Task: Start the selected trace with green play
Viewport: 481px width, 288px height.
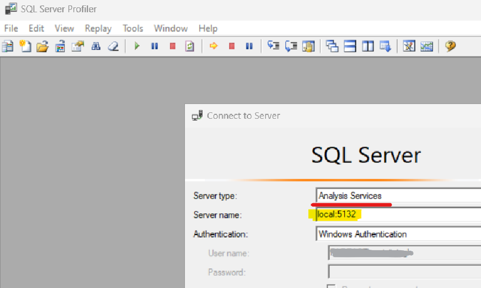Action: click(x=137, y=46)
